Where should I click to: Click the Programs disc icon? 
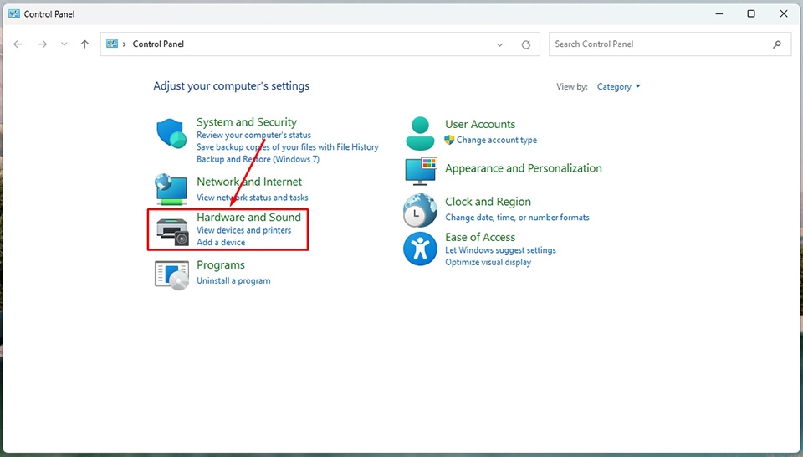pos(171,275)
